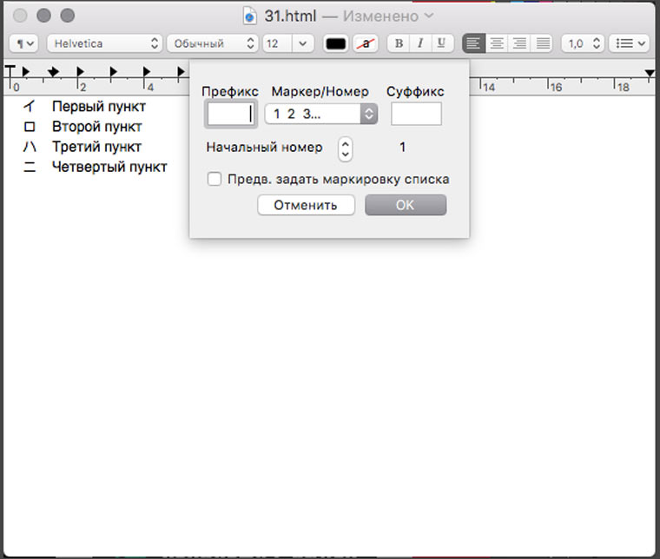The height and width of the screenshot is (559, 660).
Task: Click the right margin marker on the ruler
Action: coord(650,74)
